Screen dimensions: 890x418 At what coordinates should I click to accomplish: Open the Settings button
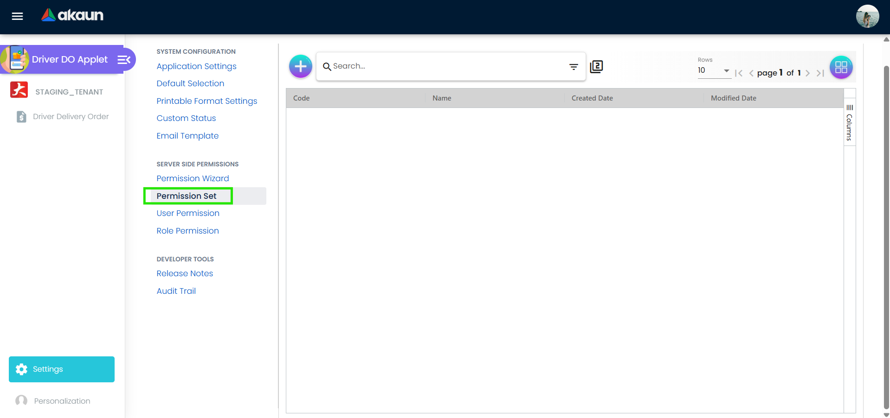tap(61, 369)
